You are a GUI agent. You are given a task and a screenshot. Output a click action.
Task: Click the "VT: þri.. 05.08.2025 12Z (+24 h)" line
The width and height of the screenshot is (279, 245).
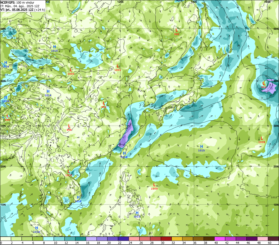tap(23, 10)
